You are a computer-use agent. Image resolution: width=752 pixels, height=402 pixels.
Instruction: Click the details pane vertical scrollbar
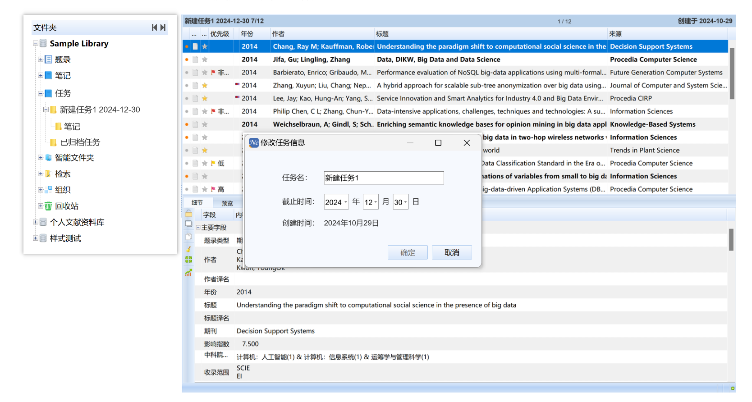[731, 240]
